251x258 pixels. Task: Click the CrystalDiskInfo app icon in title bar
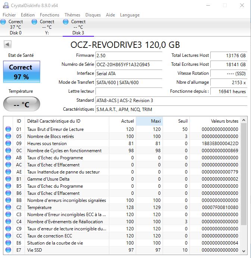pos(6,6)
